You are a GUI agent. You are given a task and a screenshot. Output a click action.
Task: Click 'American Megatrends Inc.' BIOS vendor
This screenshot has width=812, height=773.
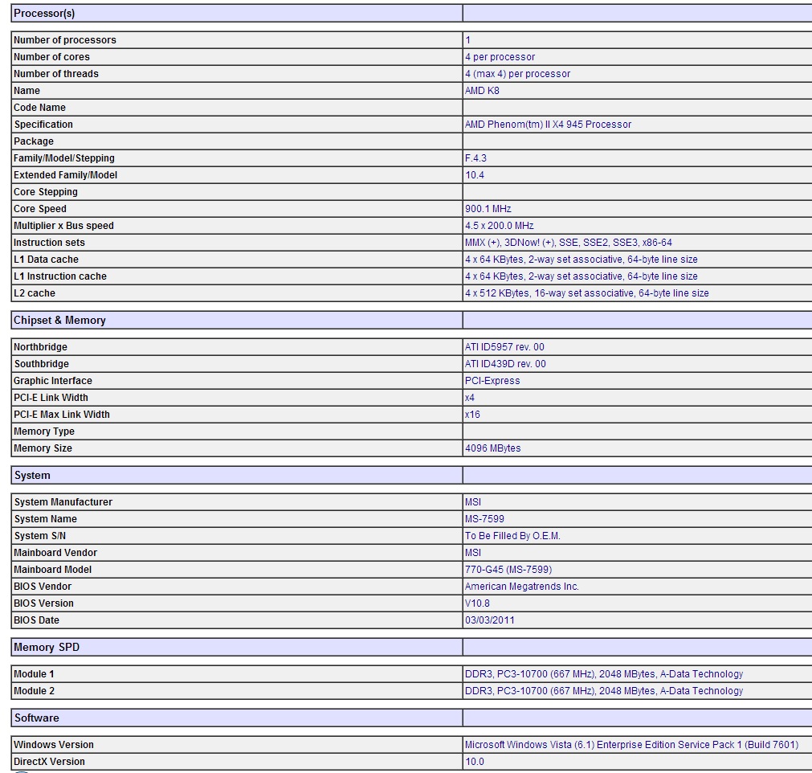click(x=521, y=587)
